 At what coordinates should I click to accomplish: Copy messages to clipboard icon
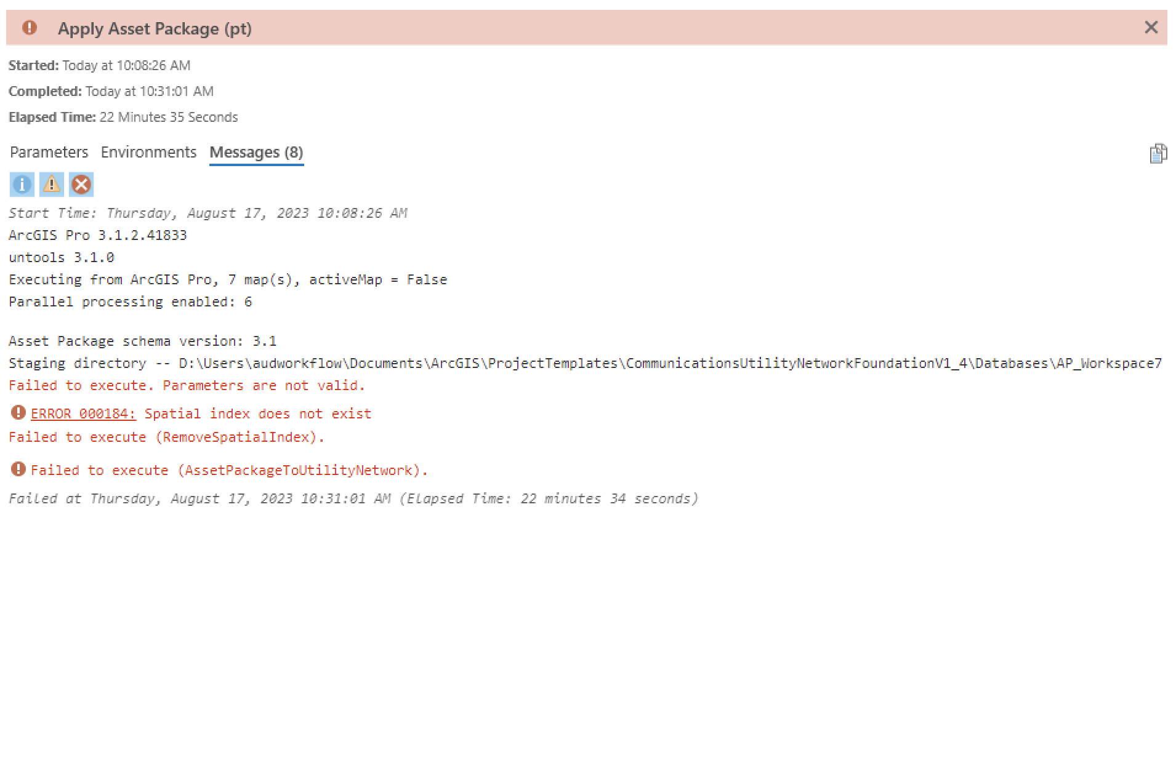1158,153
